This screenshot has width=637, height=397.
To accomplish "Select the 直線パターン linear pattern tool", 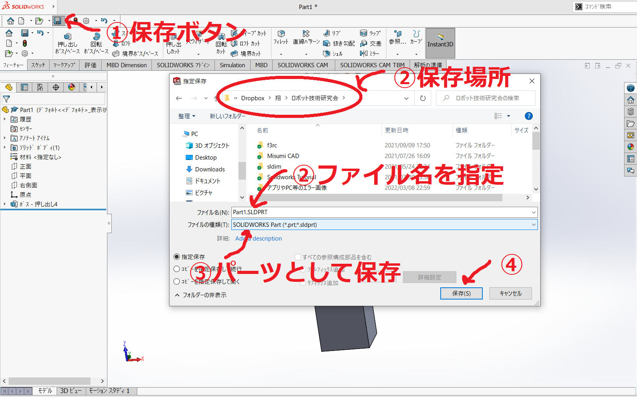I will click(306, 38).
